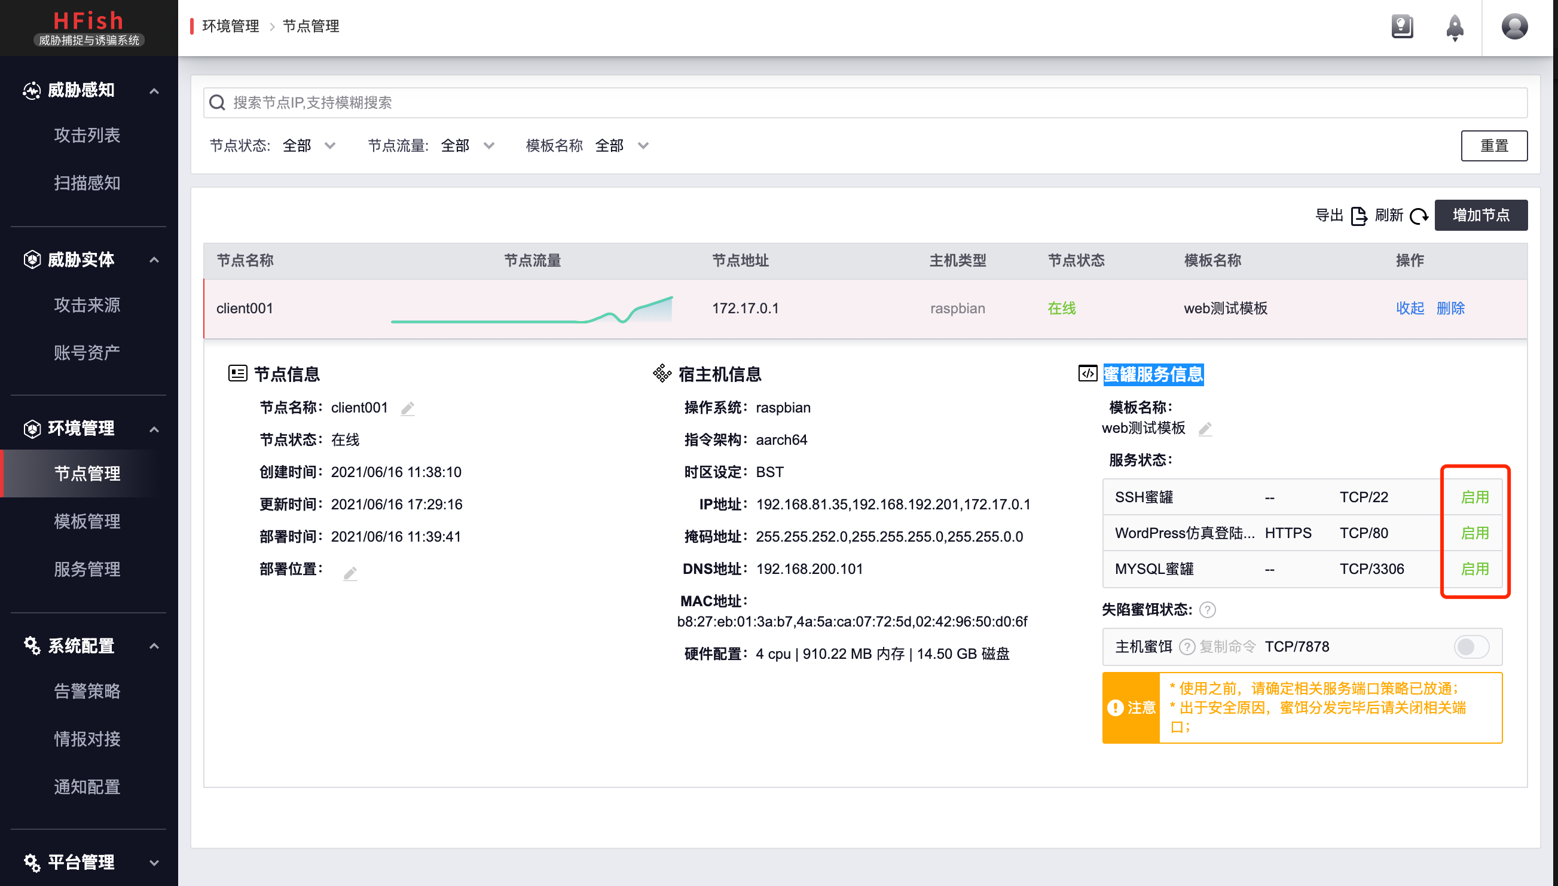Click the TCP/3306 port of MYSQL蜜罐
Viewport: 1558px width, 886px height.
[x=1371, y=569]
